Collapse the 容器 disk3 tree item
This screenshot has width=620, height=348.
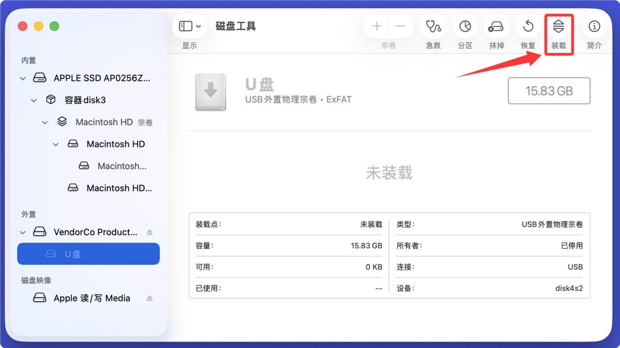click(x=33, y=99)
